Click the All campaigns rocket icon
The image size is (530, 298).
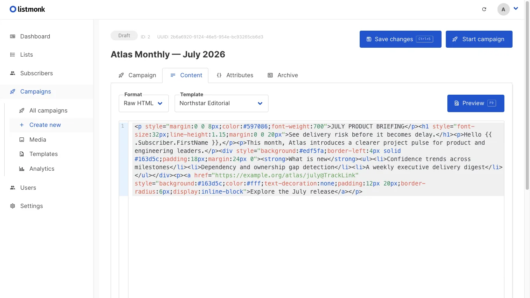[22, 111]
